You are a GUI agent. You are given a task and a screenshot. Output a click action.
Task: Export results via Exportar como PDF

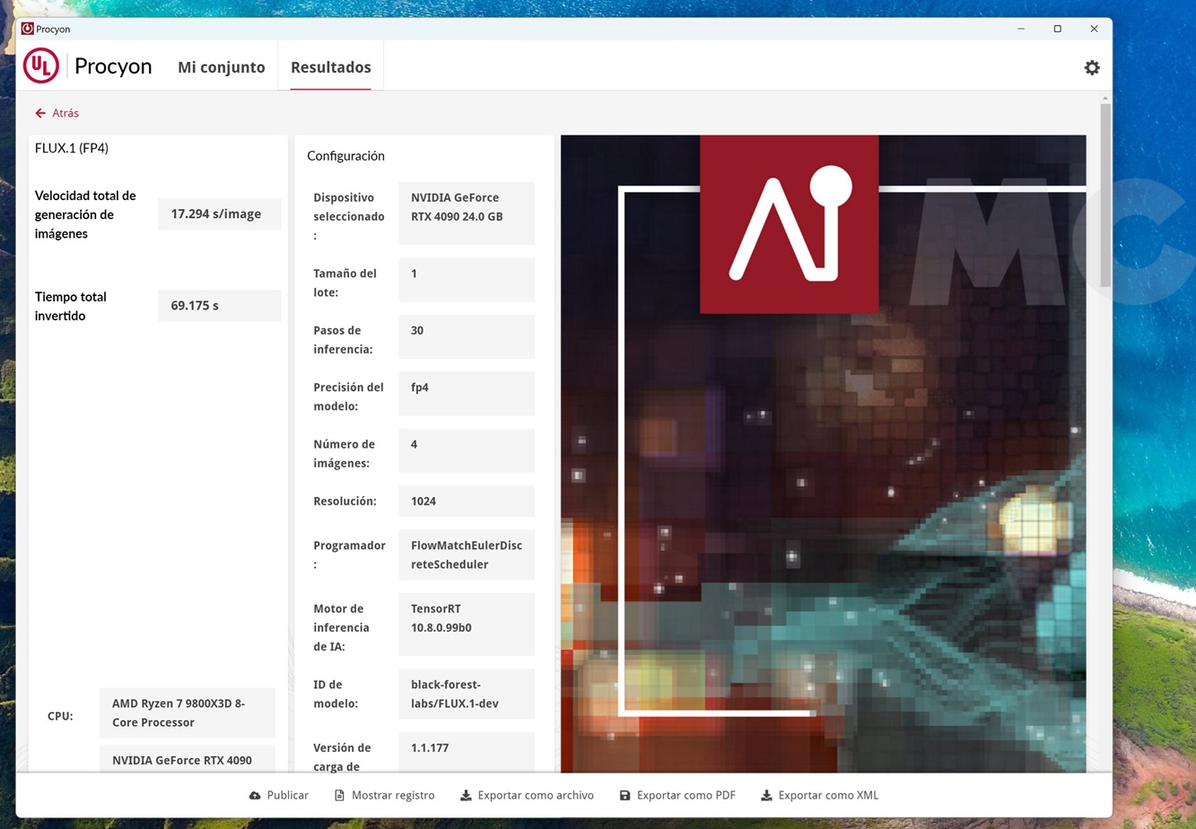click(685, 796)
